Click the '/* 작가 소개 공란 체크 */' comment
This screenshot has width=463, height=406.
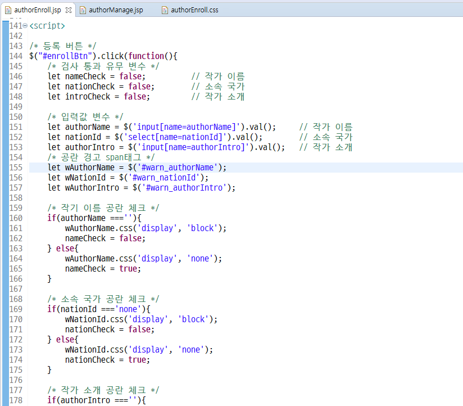[x=103, y=390]
